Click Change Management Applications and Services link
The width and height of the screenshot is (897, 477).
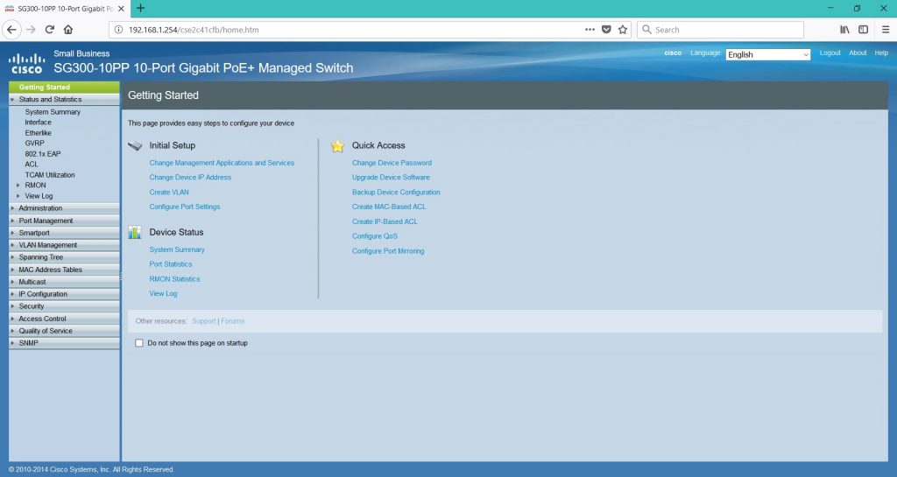pos(222,163)
